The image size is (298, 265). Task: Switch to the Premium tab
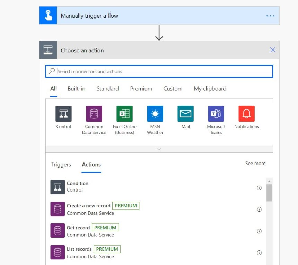(x=141, y=89)
